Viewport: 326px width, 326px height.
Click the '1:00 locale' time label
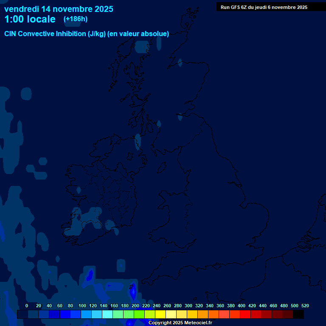30,19
